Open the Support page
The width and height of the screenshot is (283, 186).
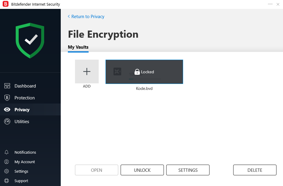click(21, 181)
